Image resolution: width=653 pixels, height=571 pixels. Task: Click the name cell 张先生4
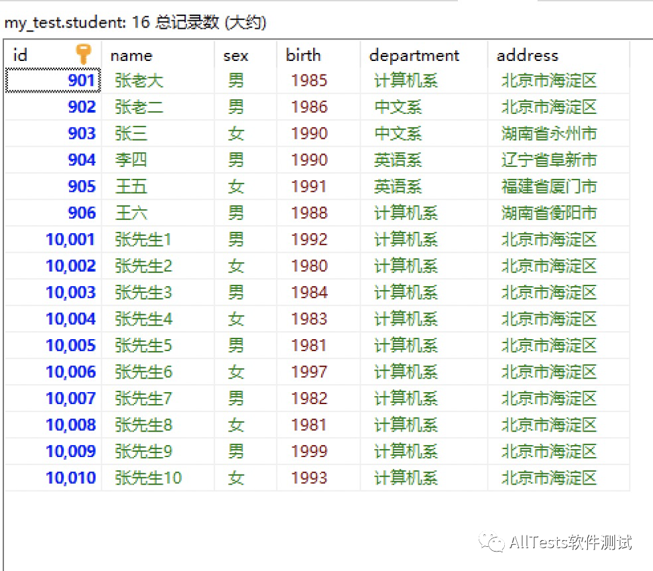tap(158, 319)
